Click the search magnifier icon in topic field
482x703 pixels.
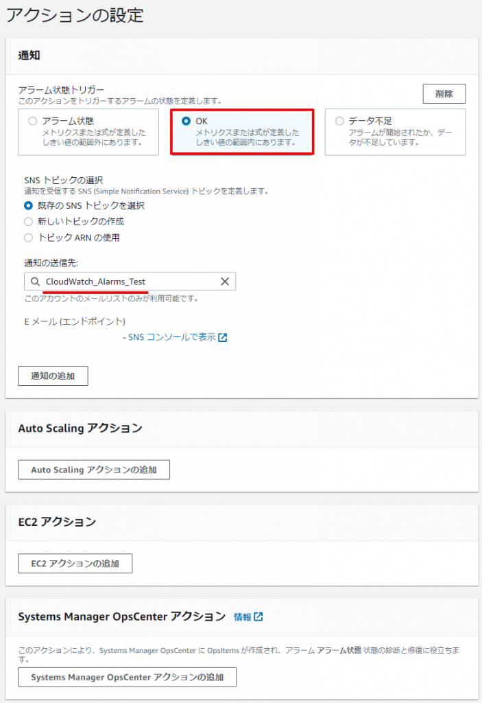click(x=35, y=281)
